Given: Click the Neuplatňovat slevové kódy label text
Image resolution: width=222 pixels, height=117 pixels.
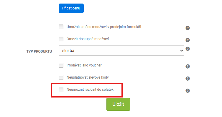Looking at the screenshot, I should pyautogui.click(x=88, y=77).
